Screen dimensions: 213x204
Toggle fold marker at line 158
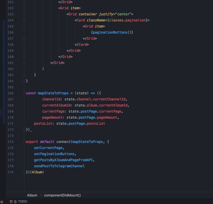[x=24, y=45]
